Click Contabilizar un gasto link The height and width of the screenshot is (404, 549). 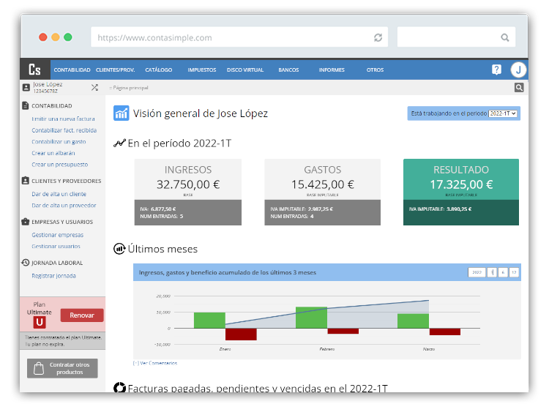click(59, 141)
